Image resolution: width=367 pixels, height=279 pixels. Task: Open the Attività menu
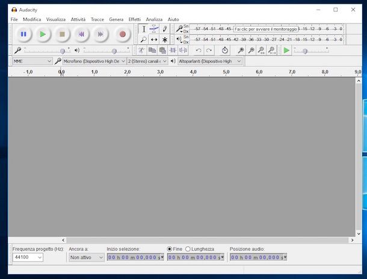78,19
